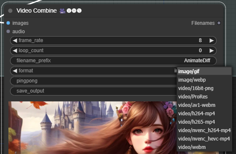Click the animated preview image of girl and castle
Screen dimensions: 236x154
pos(93,127)
